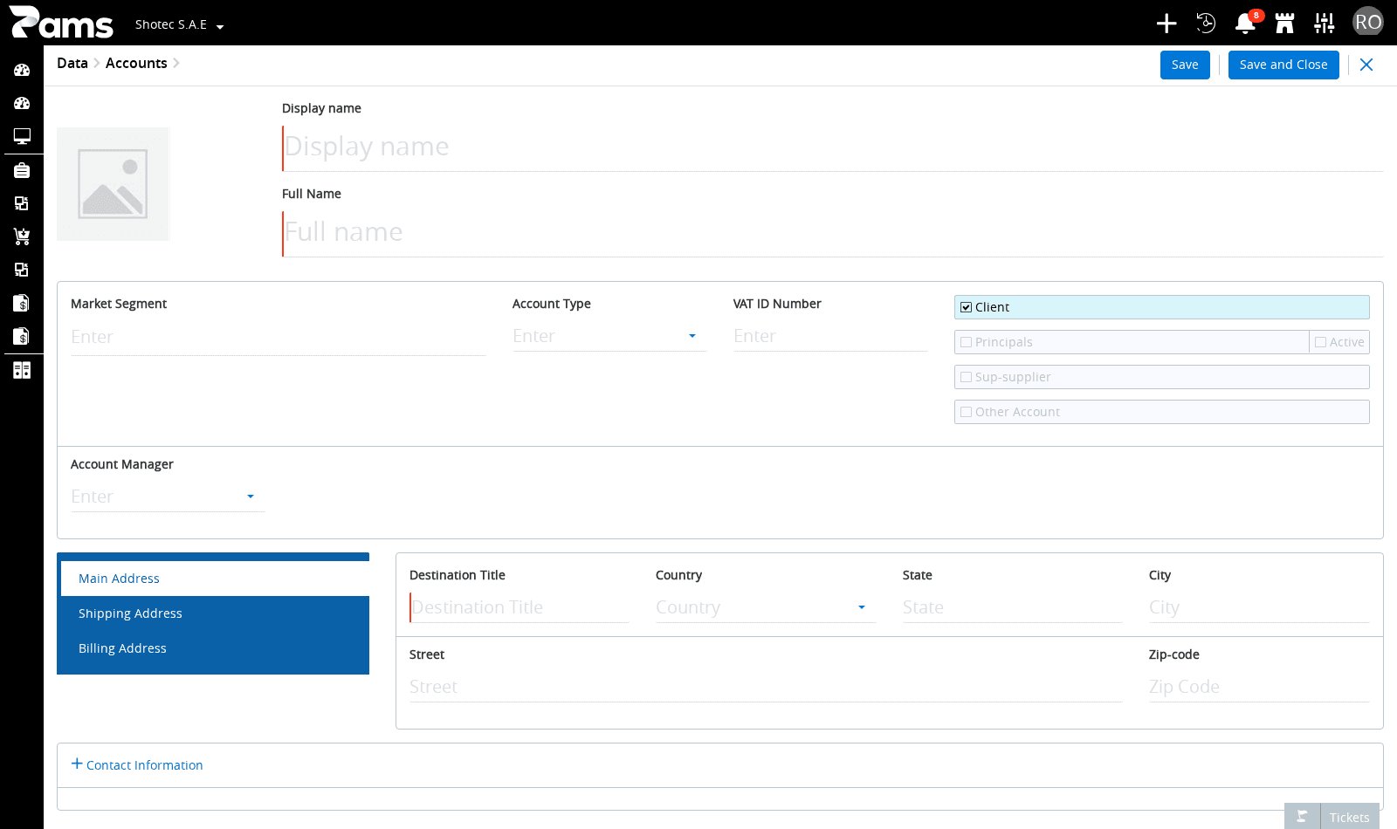Viewport: 1397px width, 829px height.
Task: Check the Other Account checkbox
Action: tap(966, 412)
